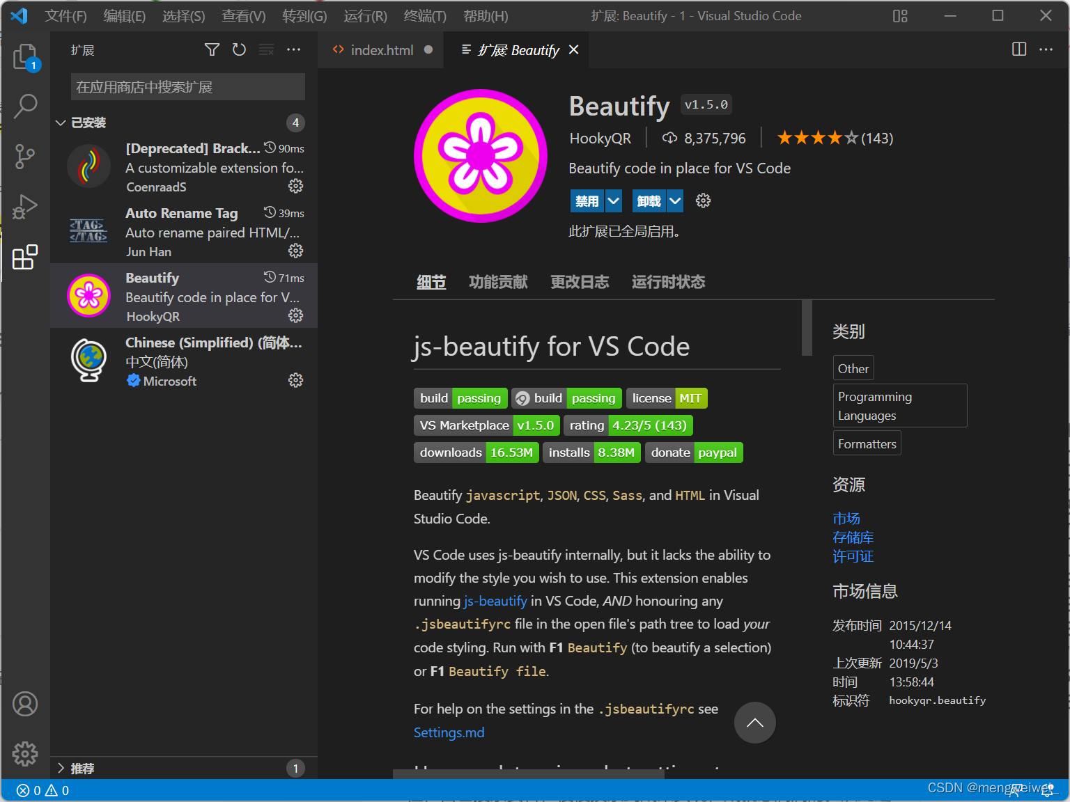Viewport: 1070px width, 802px height.
Task: Clear extensions search results icon
Action: pyautogui.click(x=266, y=49)
